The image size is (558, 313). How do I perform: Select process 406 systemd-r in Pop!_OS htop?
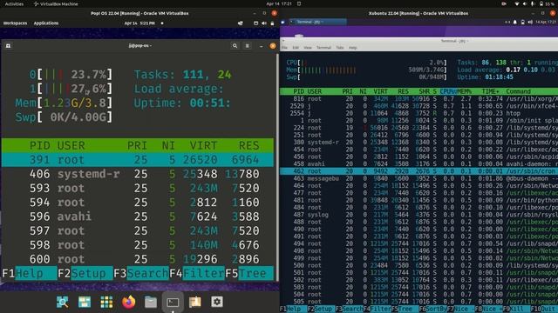(138, 174)
